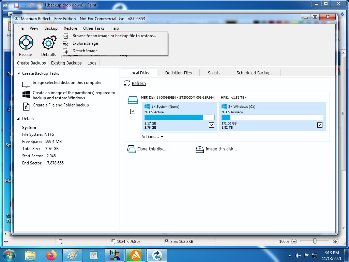Open the File menu
Viewport: 349px width, 262px height.
(20, 28)
